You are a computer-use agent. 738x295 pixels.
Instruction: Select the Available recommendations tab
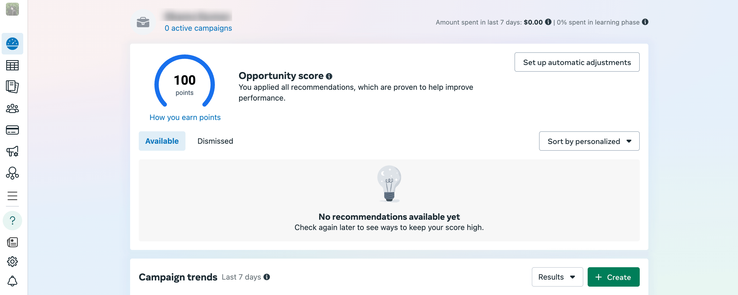point(162,141)
